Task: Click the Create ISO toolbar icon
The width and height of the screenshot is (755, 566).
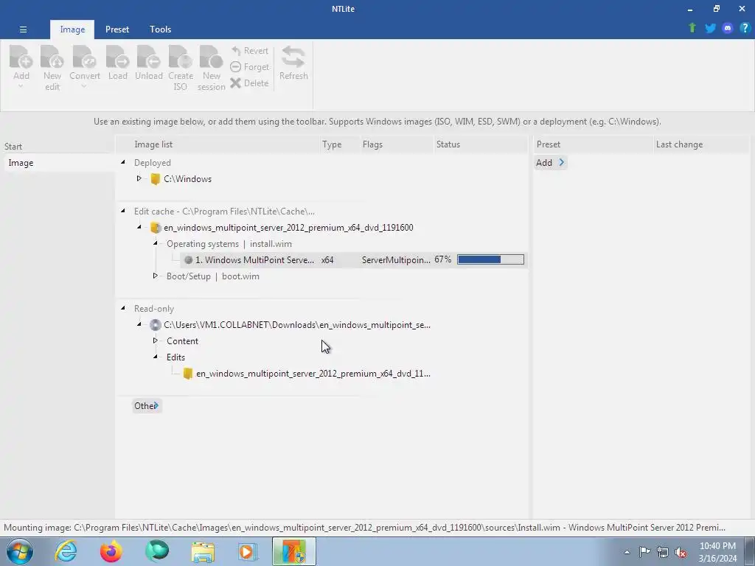Action: coord(180,57)
